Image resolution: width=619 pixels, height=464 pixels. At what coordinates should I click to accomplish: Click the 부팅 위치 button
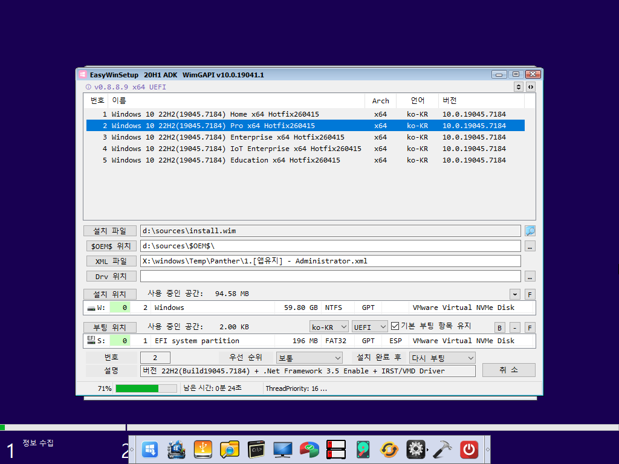[110, 327]
